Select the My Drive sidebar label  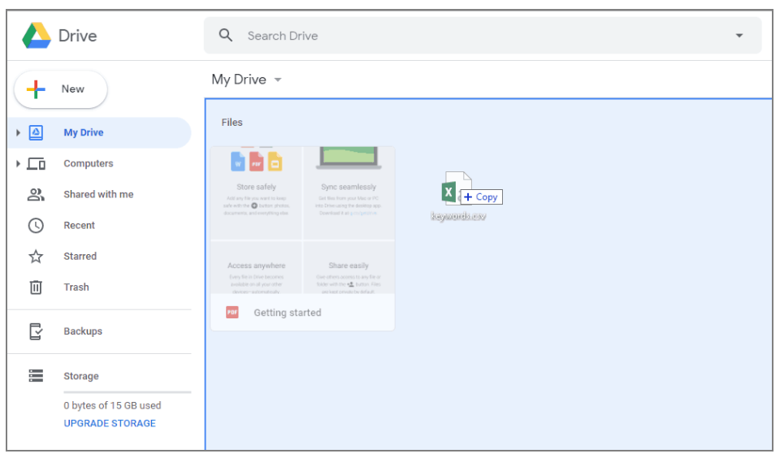(x=84, y=133)
